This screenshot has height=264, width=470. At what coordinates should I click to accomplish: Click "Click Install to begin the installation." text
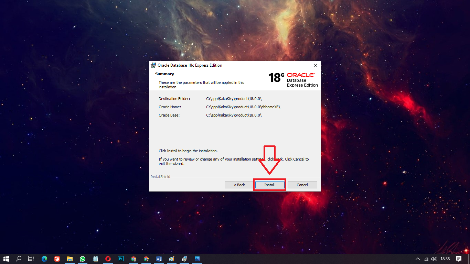point(188,151)
